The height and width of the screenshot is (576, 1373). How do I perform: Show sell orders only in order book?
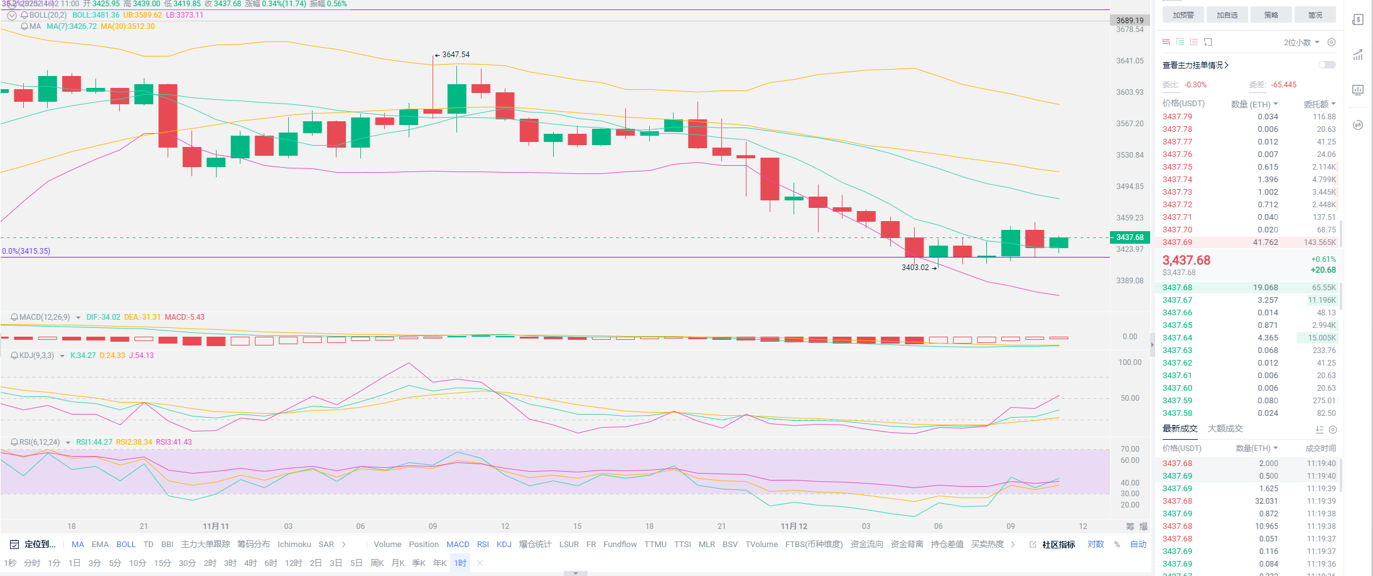point(1194,42)
